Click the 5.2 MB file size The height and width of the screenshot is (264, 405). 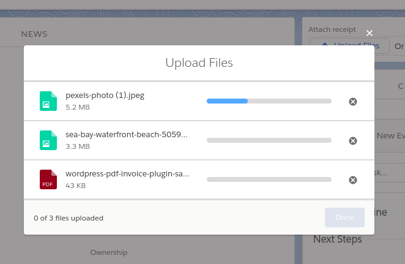coord(78,107)
